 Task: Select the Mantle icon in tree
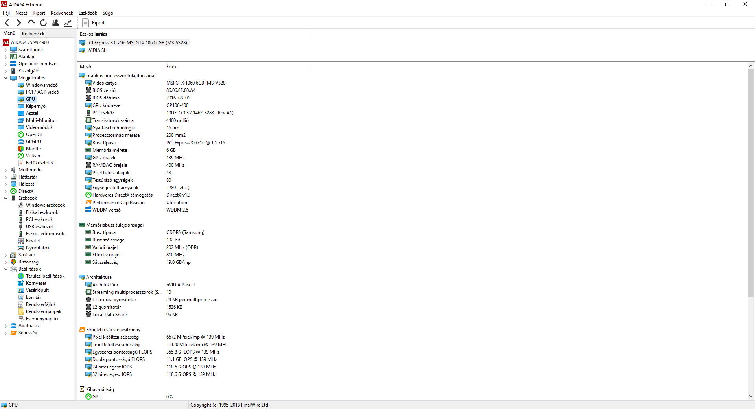21,149
